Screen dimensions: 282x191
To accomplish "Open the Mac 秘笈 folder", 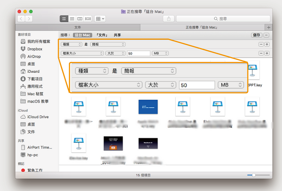I will click(x=32, y=94).
